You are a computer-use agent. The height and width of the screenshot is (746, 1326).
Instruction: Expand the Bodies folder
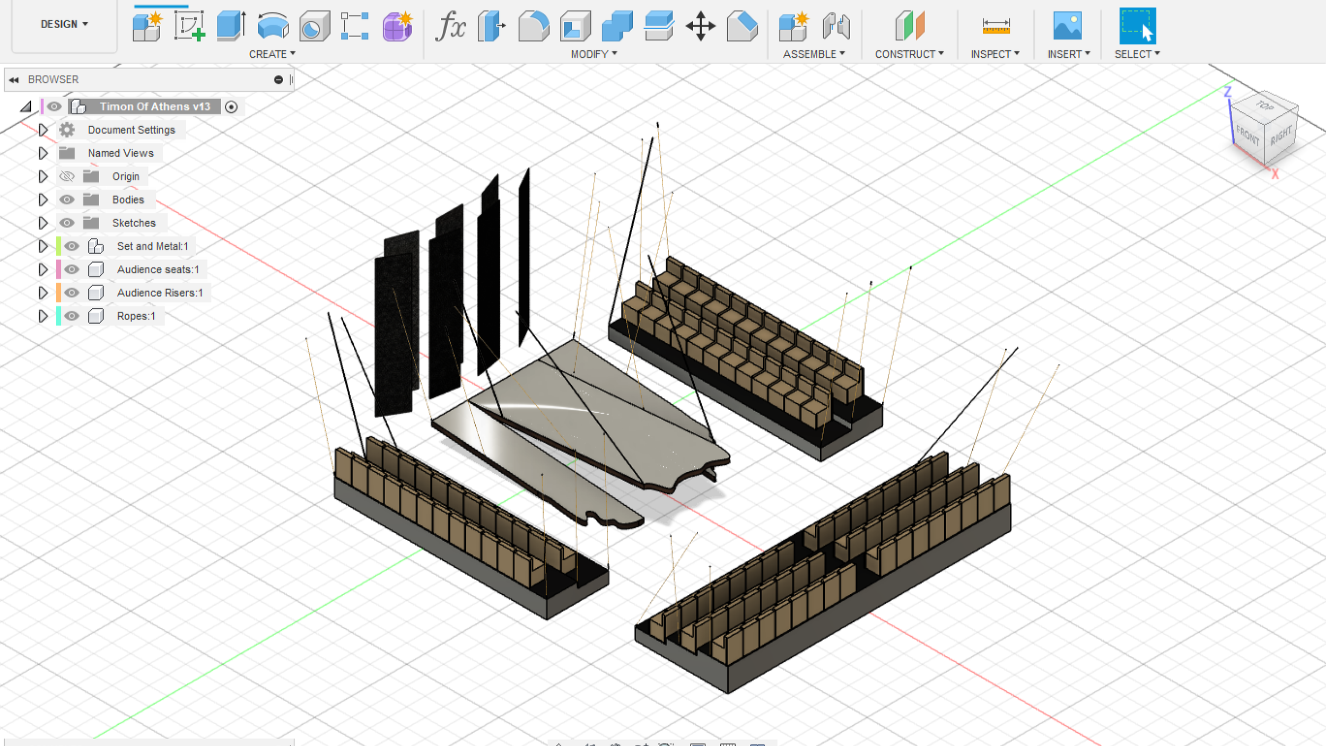pyautogui.click(x=43, y=199)
